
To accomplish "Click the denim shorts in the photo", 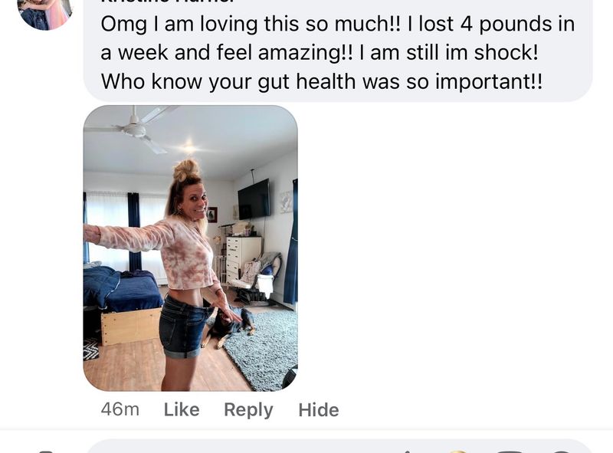I will pos(184,328).
